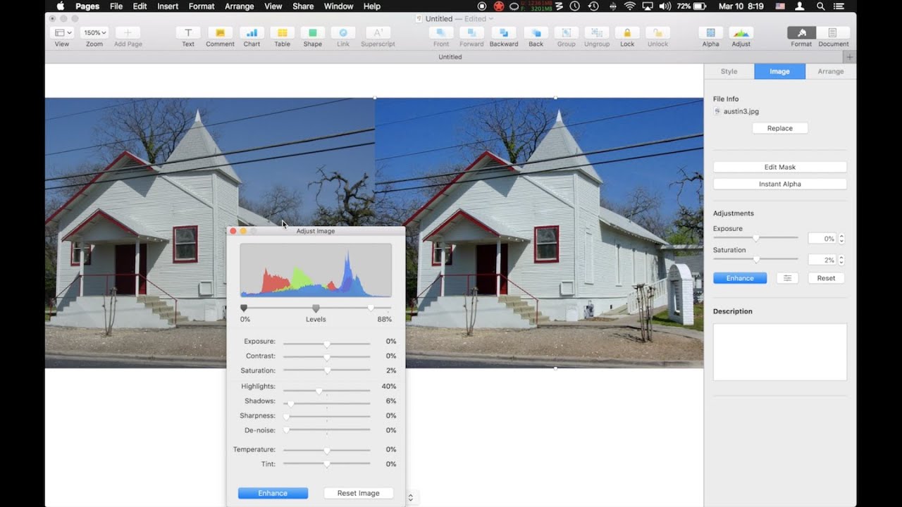Click the Add Page toolbar icon

point(128,32)
